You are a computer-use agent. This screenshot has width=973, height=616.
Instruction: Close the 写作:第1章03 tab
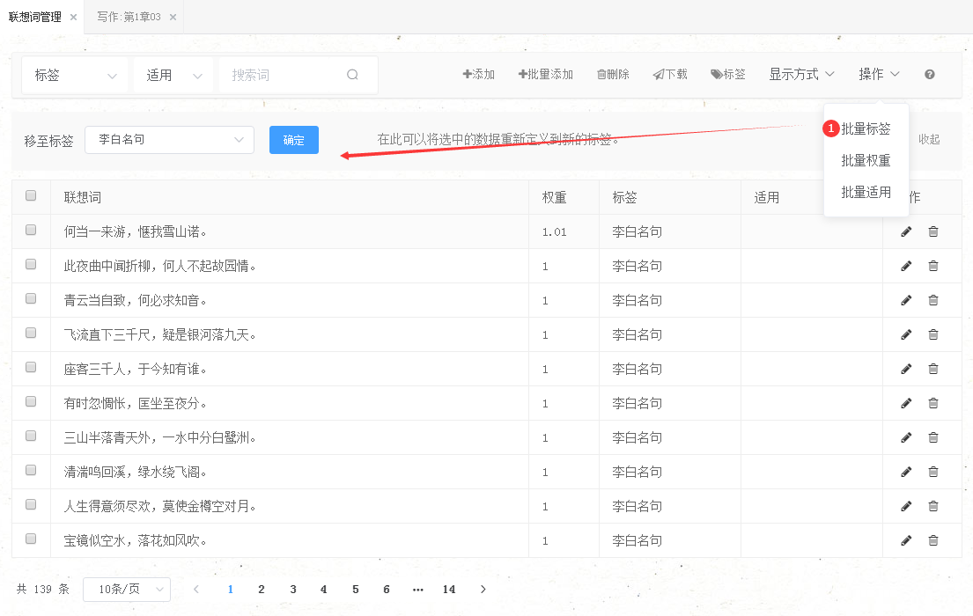click(x=173, y=18)
